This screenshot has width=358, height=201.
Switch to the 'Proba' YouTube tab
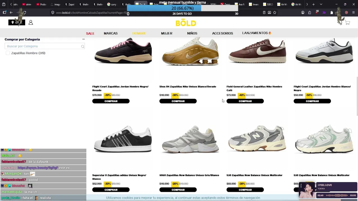click(x=41, y=4)
